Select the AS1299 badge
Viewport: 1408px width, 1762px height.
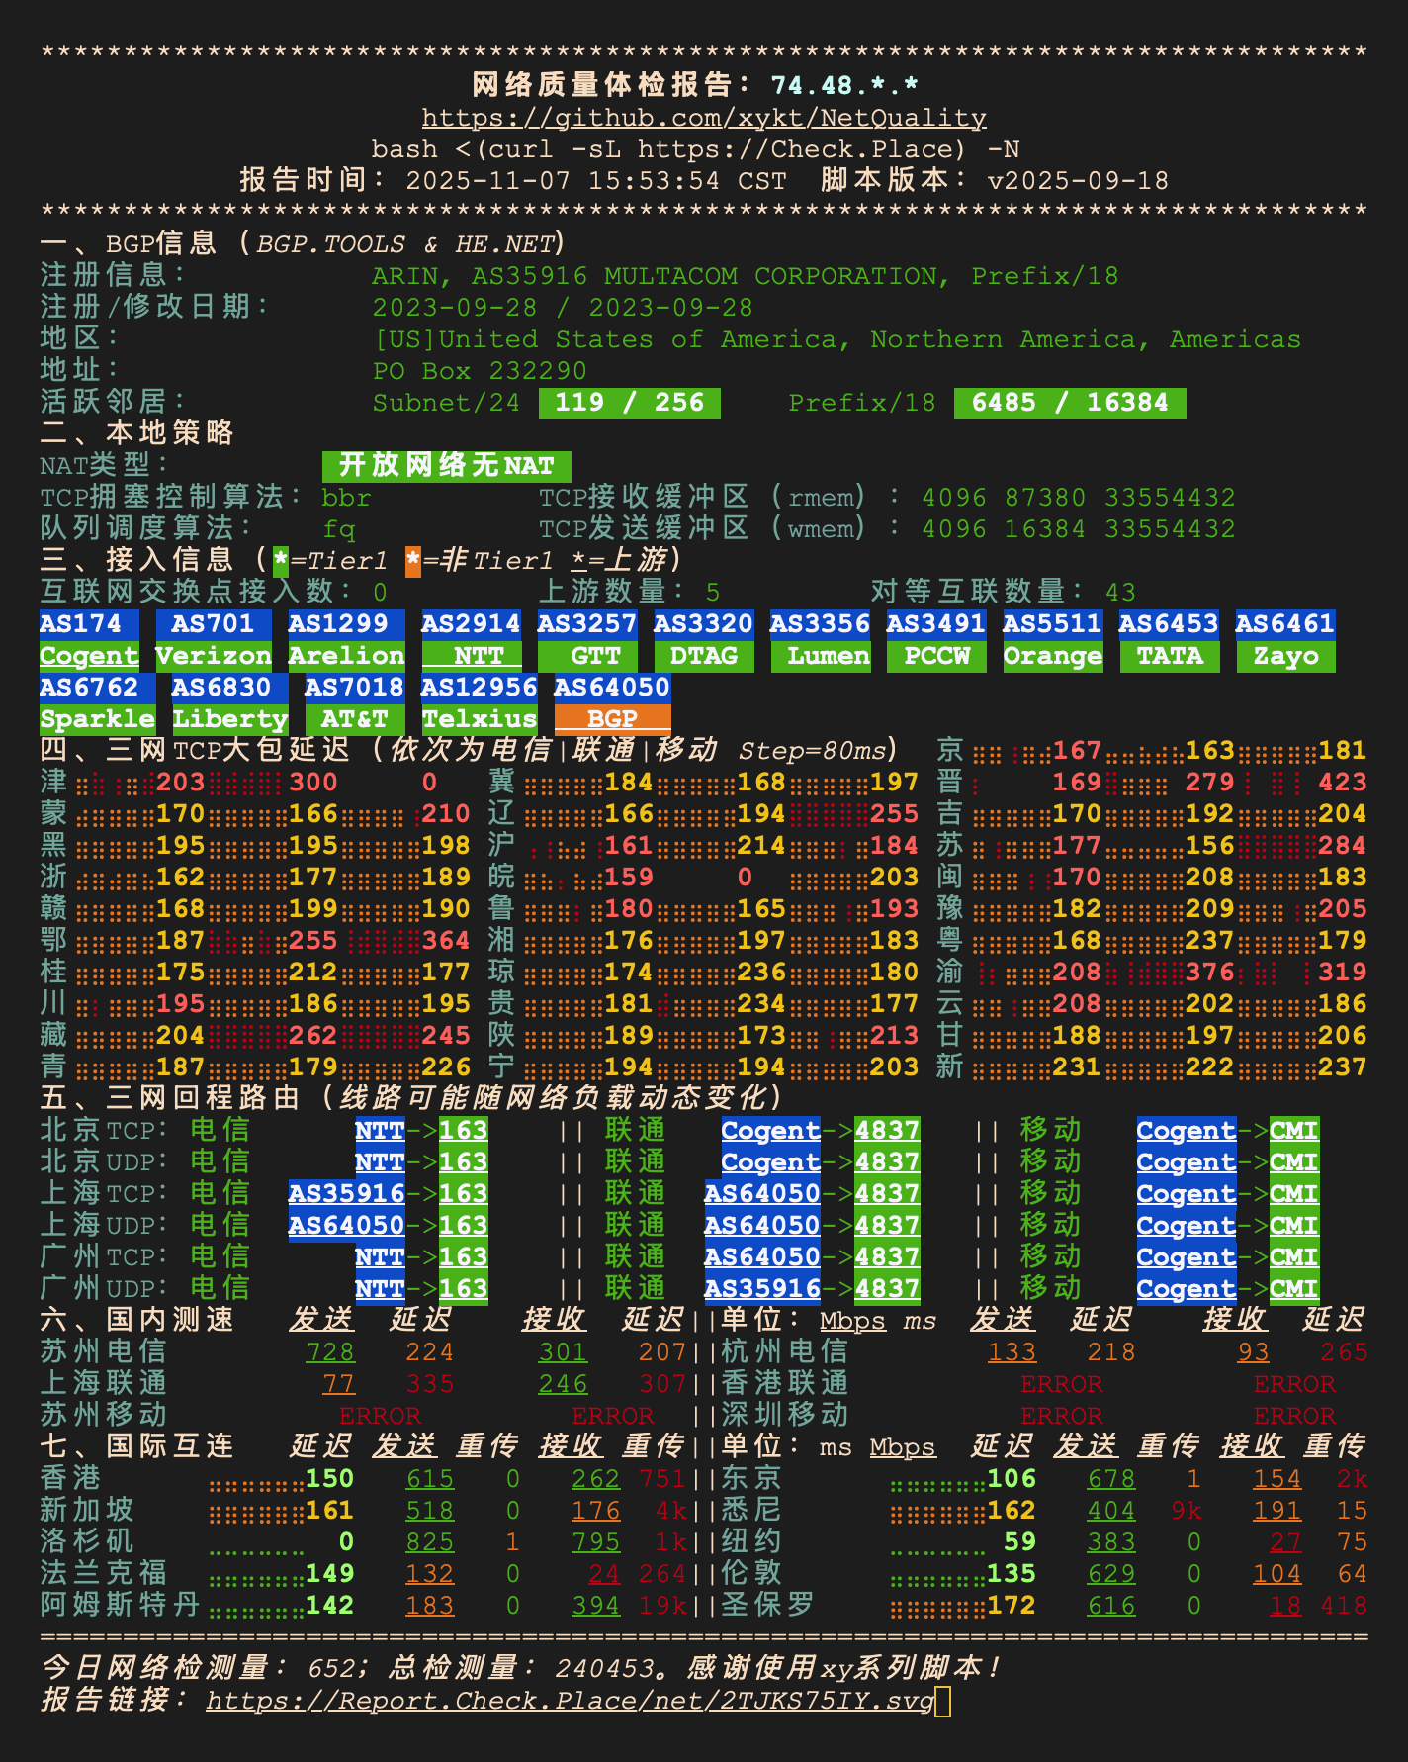click(347, 624)
